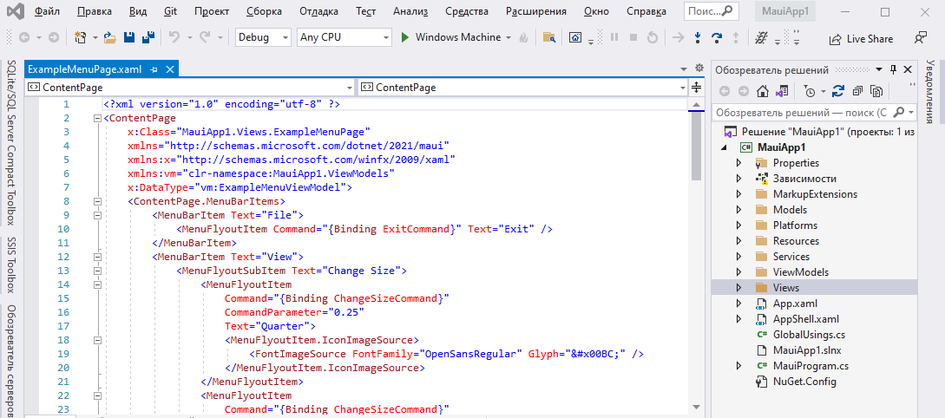The image size is (945, 418).
Task: Open the Debug configuration dropdown
Action: pyautogui.click(x=264, y=38)
